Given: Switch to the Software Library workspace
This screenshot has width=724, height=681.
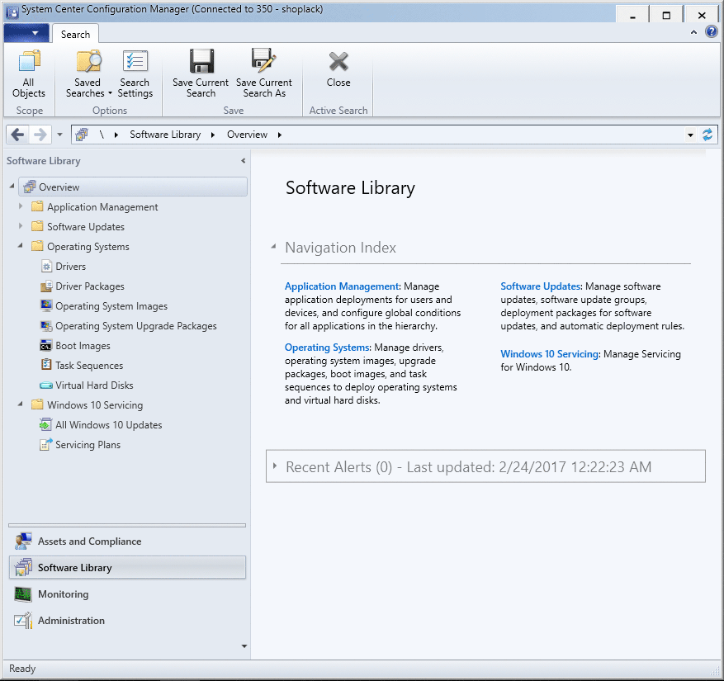Looking at the screenshot, I should (x=127, y=567).
